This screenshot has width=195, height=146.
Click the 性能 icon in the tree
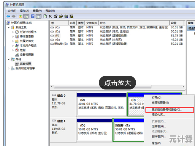[x=17, y=50]
